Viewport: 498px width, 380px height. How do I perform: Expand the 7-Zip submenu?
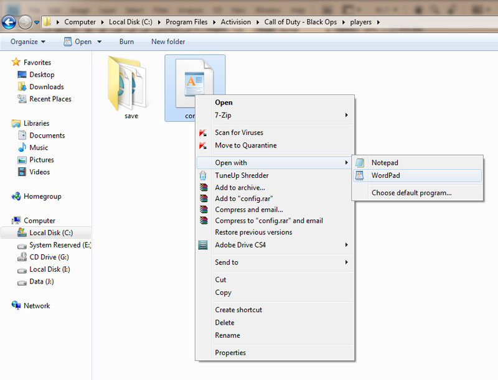(x=275, y=115)
